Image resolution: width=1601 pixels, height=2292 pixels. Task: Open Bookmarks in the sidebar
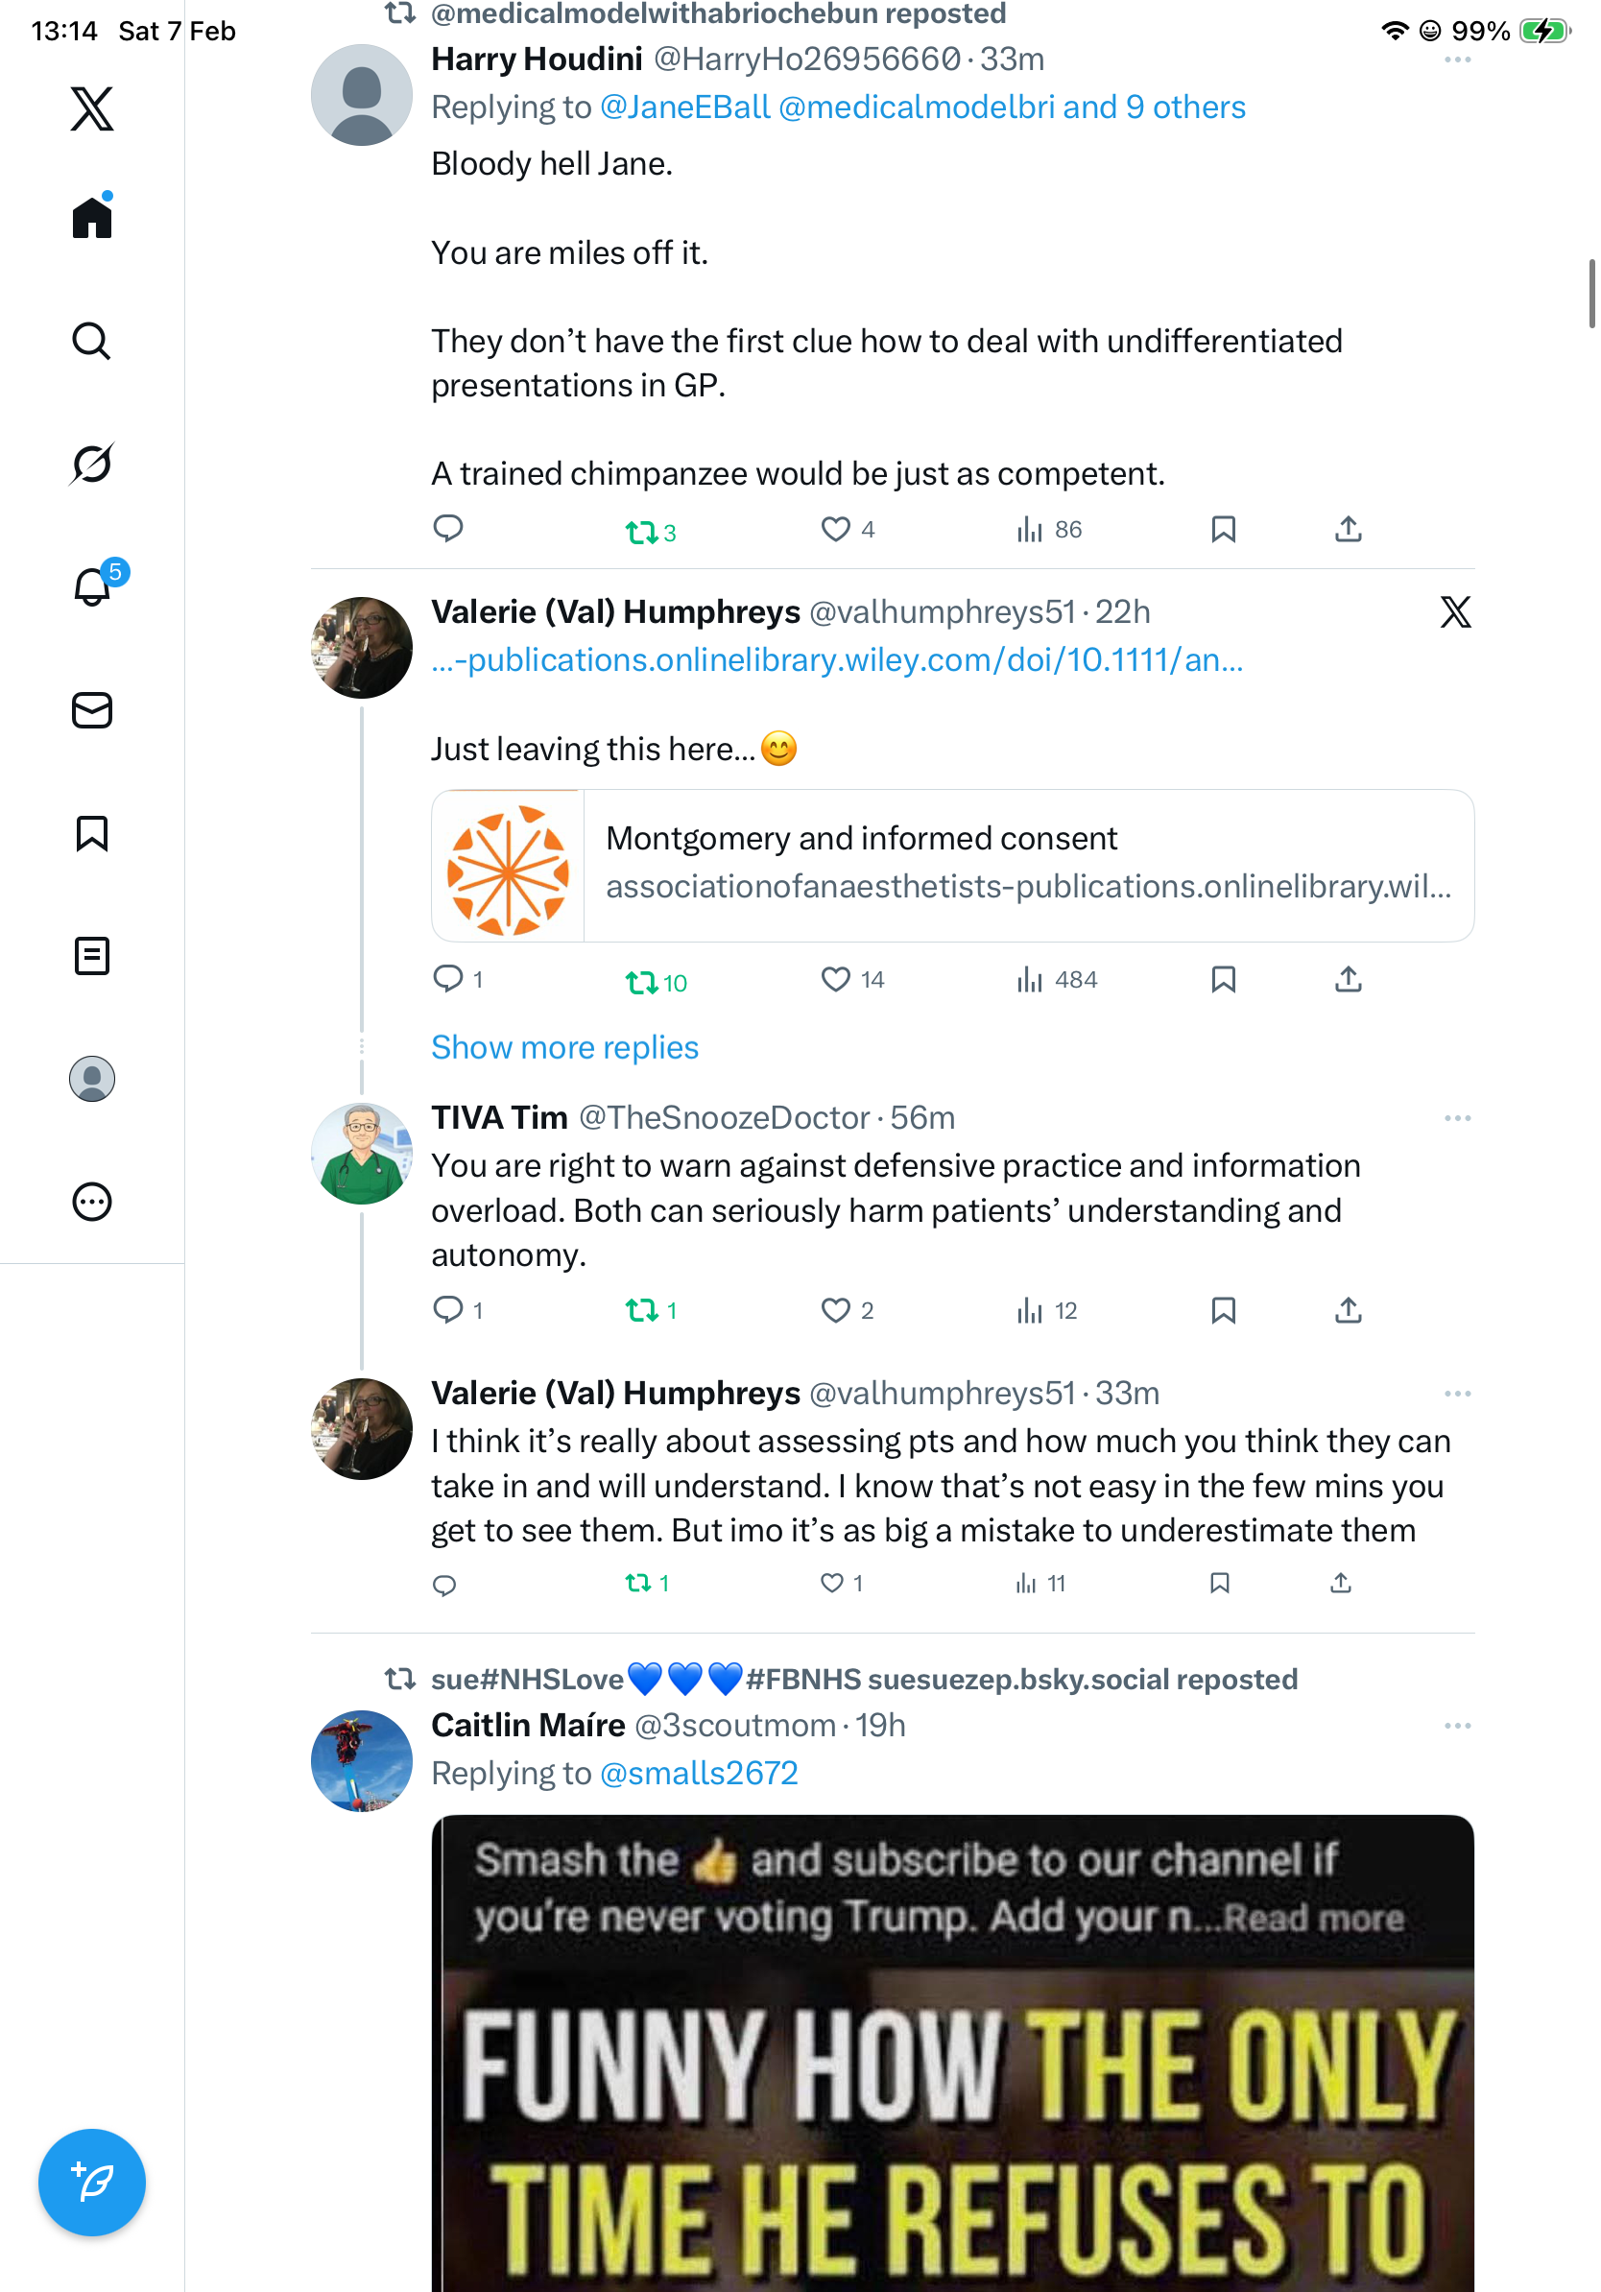click(92, 832)
